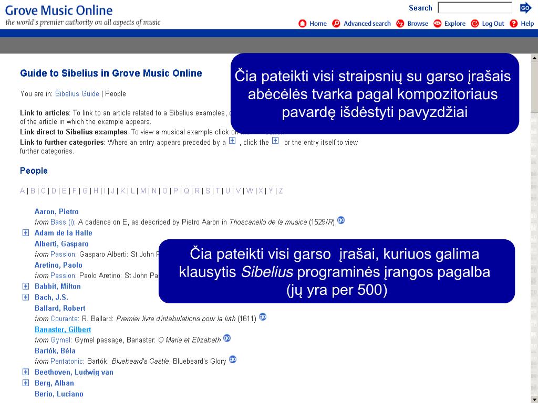The image size is (538, 403).
Task: Click the Browse A-Z icon
Action: 400,24
